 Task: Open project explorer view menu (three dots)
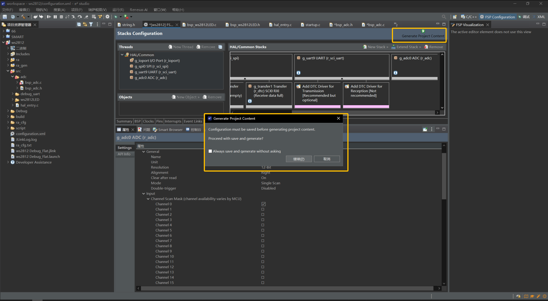(x=97, y=25)
